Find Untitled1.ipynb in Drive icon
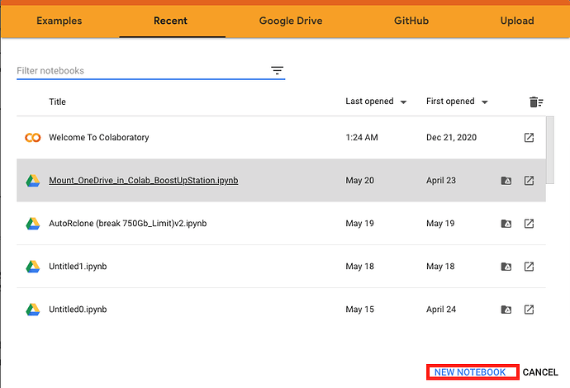This screenshot has width=570, height=388. point(506,267)
